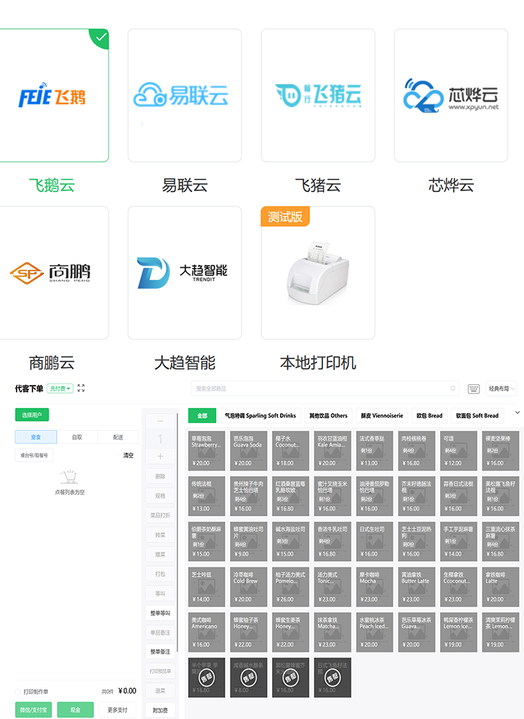This screenshot has height=719, width=524.
Task: Click the plus quantity stepper button
Action: 160,457
